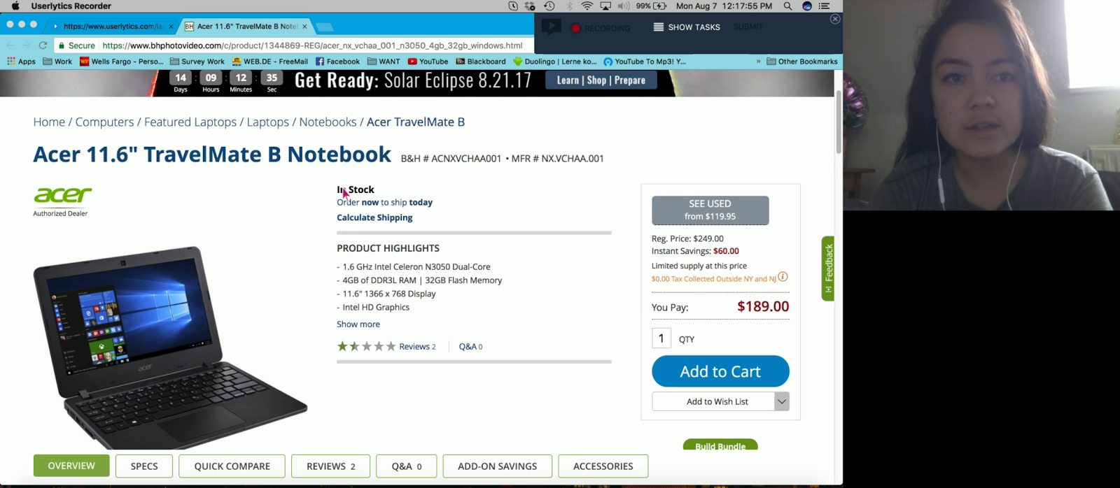Click the star rating icons
Image resolution: width=1120 pixels, height=488 pixels.
366,346
